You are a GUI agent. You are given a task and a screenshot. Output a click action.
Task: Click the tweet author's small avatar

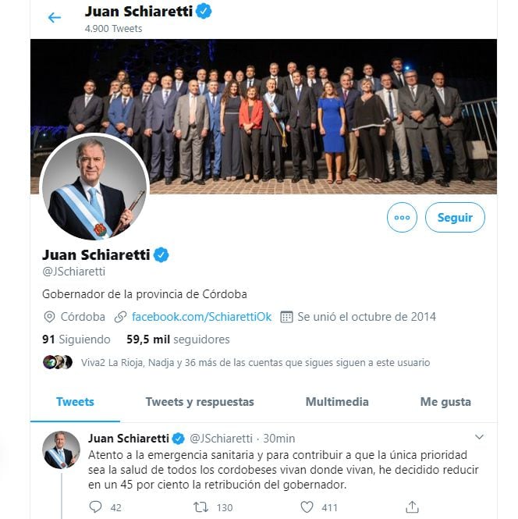(x=61, y=450)
